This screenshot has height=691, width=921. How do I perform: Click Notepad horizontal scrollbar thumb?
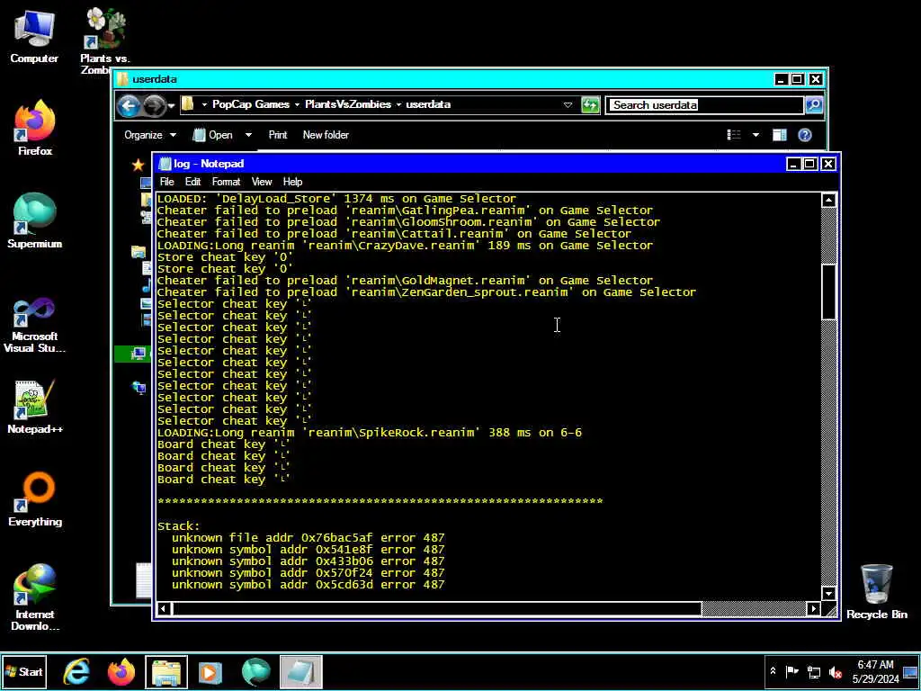pyautogui.click(x=436, y=609)
